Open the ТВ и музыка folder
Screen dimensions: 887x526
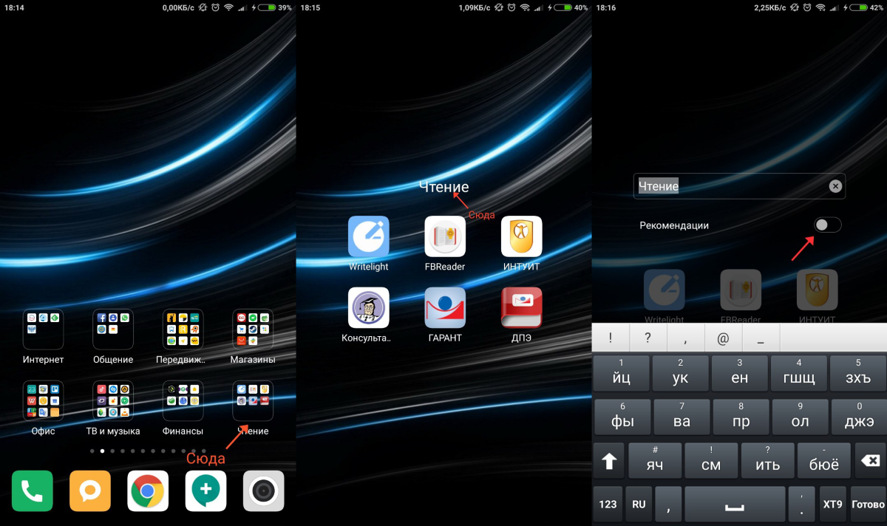click(x=113, y=400)
